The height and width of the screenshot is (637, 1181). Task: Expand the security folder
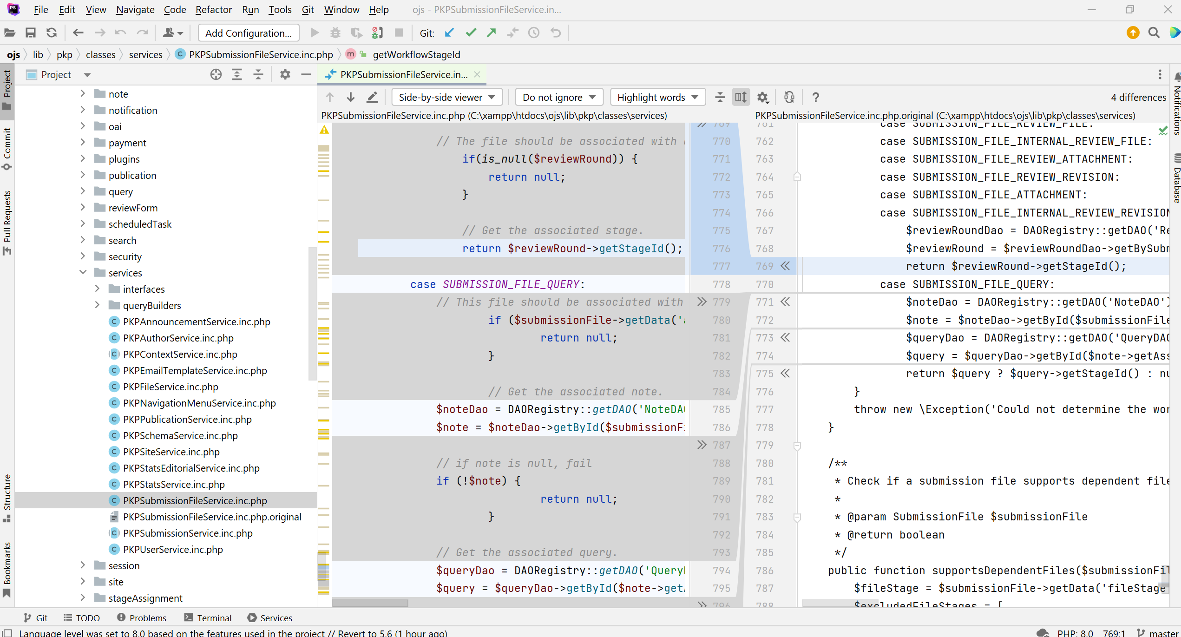coord(83,256)
